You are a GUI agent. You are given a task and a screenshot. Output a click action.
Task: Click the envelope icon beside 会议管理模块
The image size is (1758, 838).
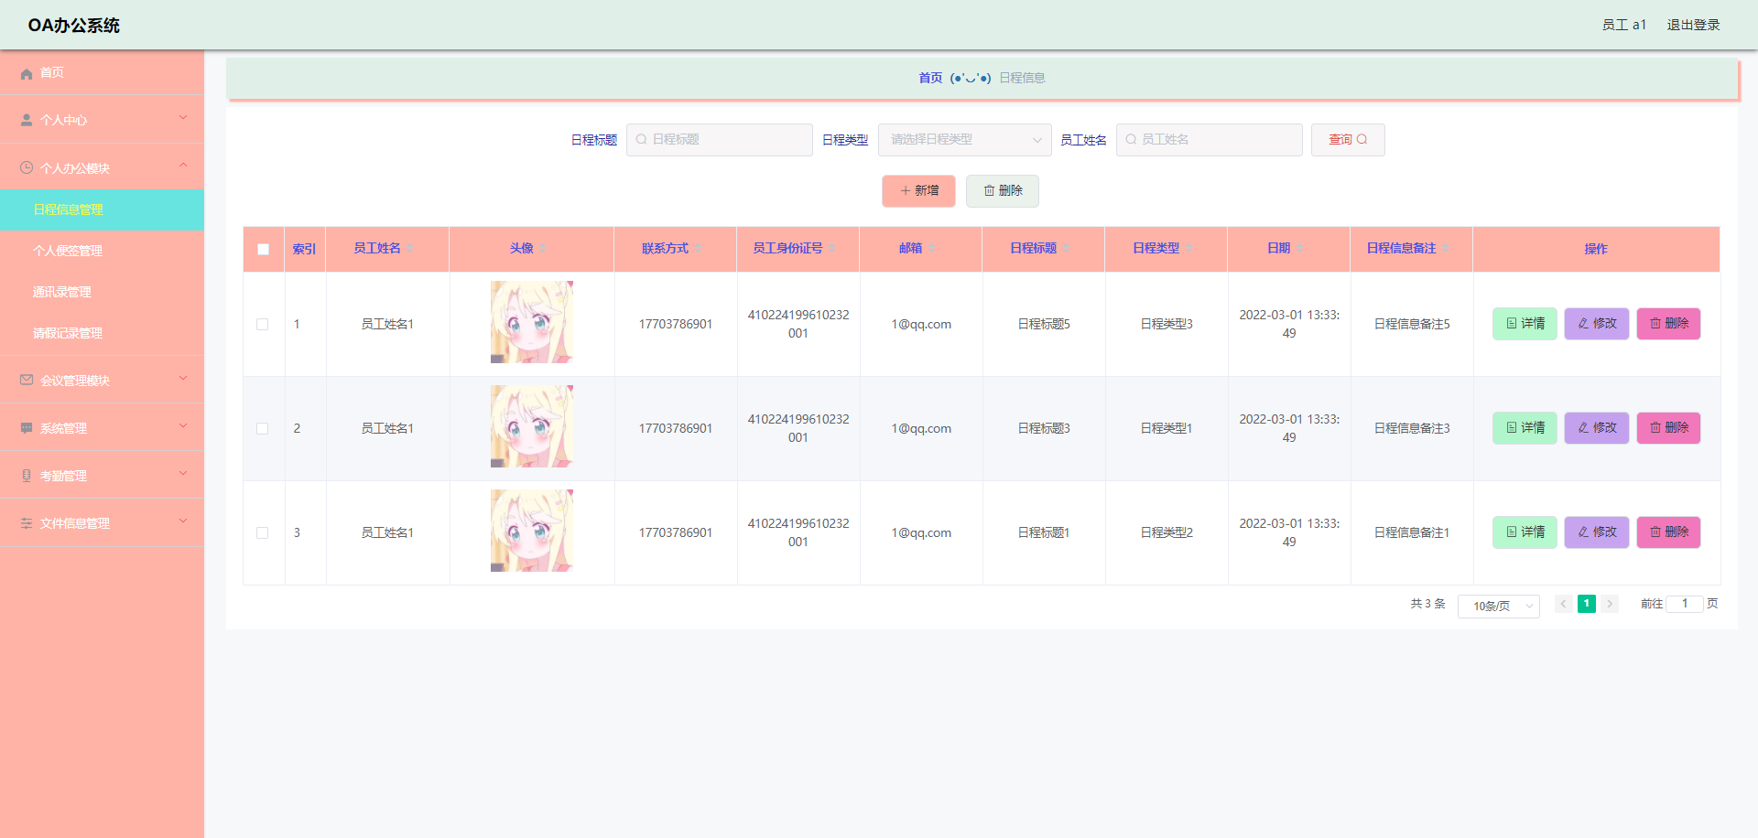[26, 380]
